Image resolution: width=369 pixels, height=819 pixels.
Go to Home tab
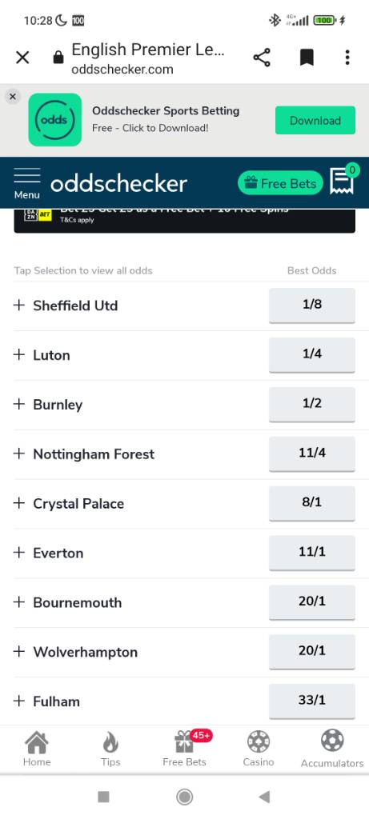37,749
